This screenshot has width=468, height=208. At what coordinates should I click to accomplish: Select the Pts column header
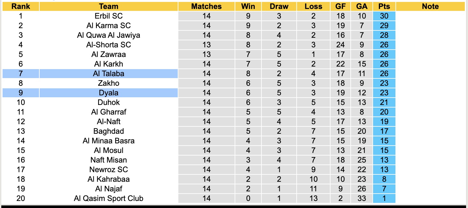pos(384,6)
